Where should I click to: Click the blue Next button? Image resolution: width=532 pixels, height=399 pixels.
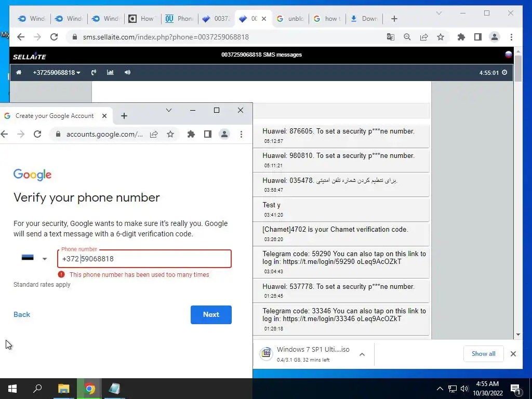[x=211, y=314]
